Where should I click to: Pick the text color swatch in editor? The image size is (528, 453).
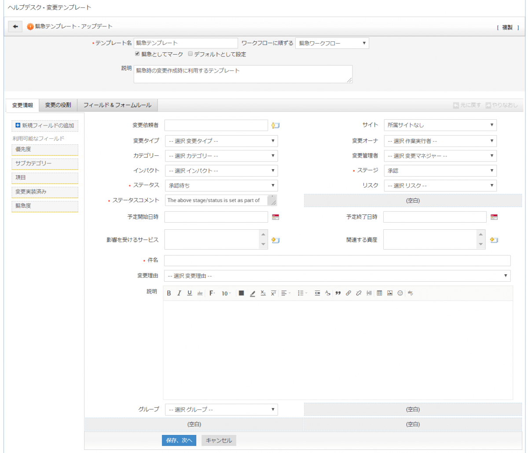pos(241,293)
